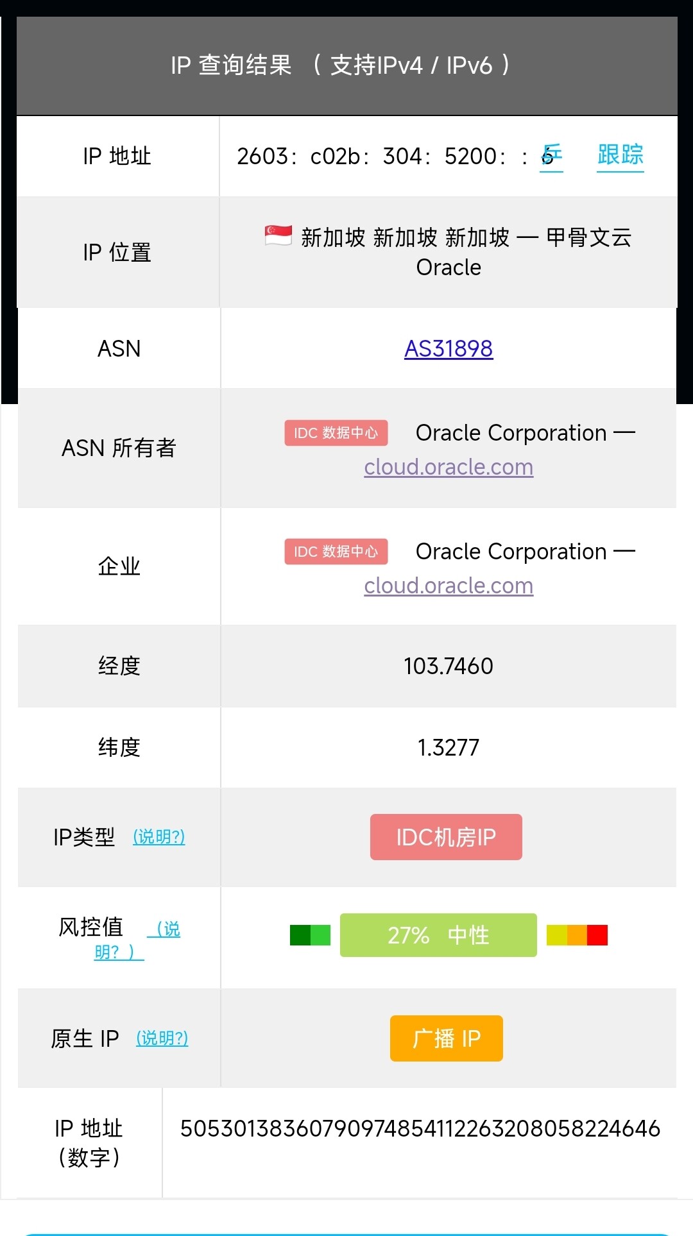
Task: Tap the longitude value 103.7460
Action: point(449,666)
